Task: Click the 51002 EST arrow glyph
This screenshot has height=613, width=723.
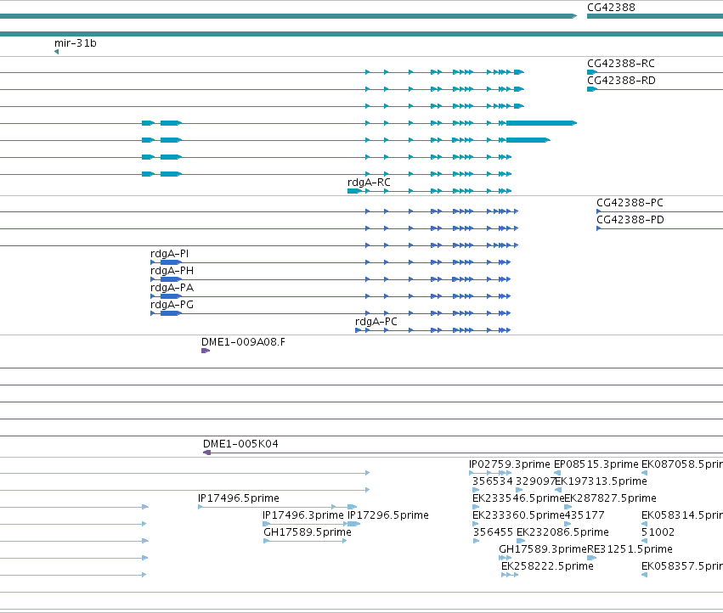Action: click(645, 541)
